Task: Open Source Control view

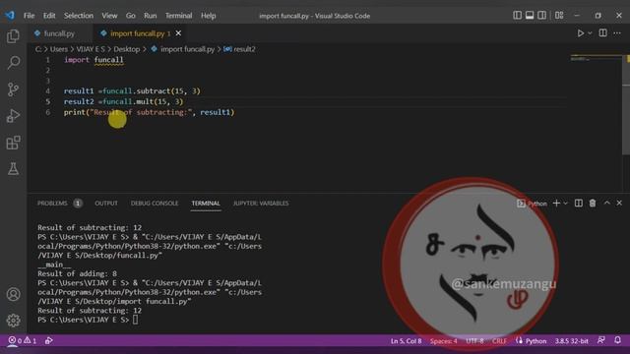Action: pos(13,89)
